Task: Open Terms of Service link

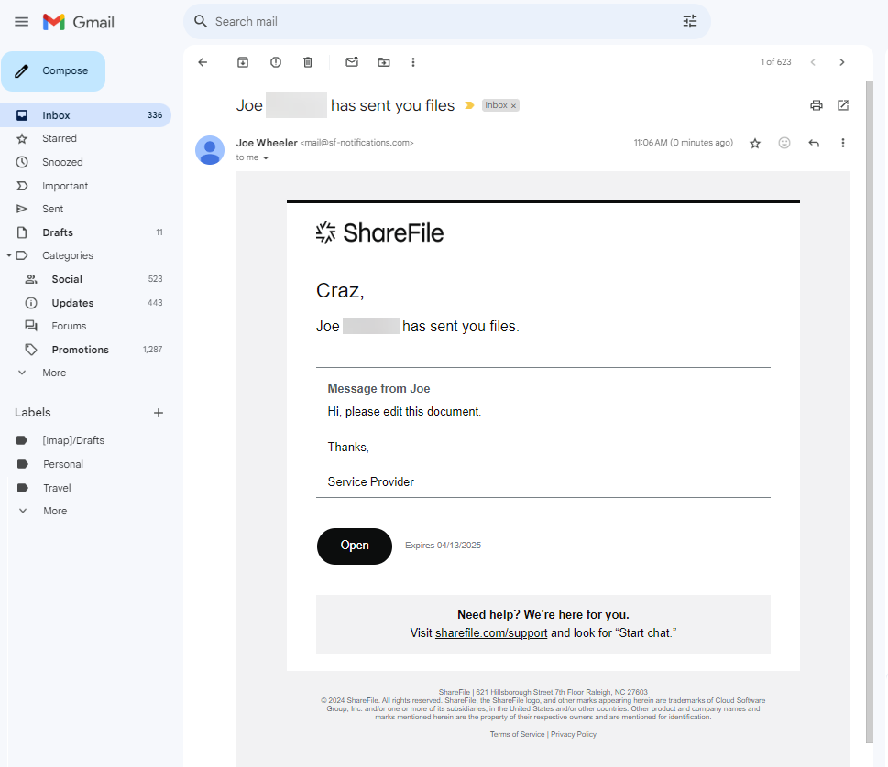Action: point(517,734)
